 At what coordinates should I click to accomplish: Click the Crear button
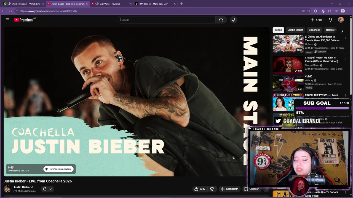[x=317, y=20]
